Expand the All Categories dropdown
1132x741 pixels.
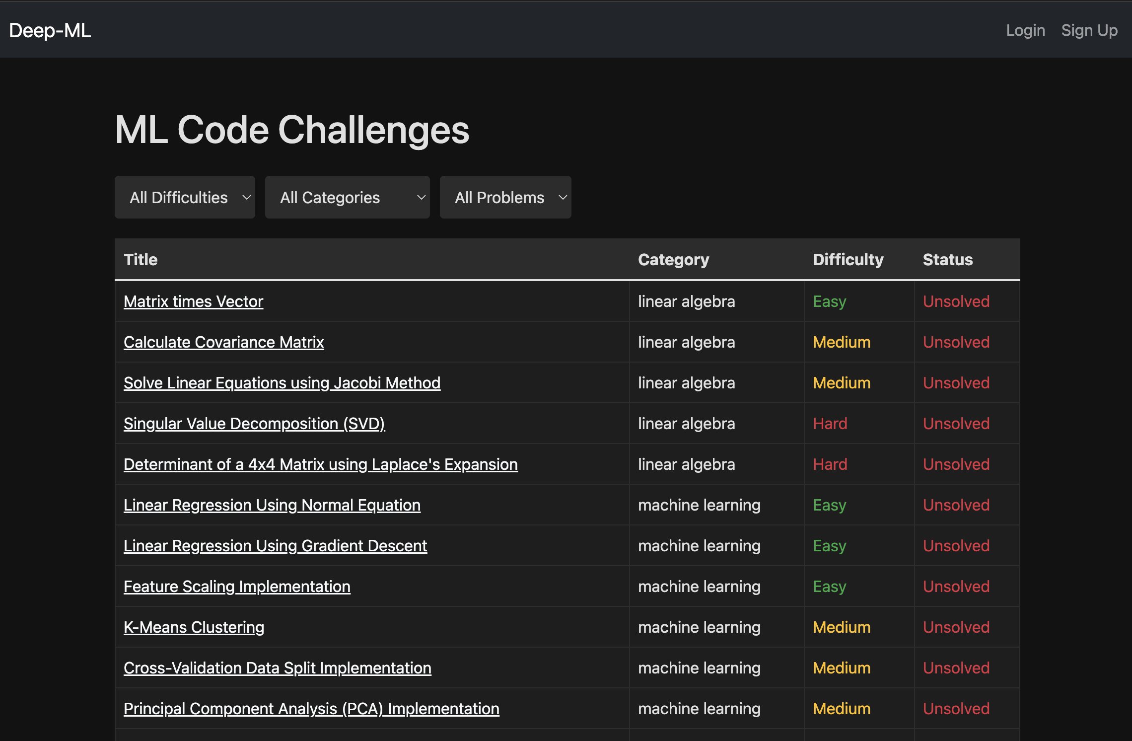pos(347,197)
